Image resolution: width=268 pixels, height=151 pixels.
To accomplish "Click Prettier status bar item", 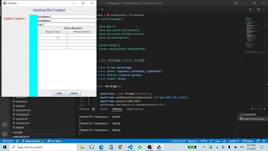I will tap(248, 141).
